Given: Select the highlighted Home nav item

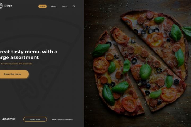Looking at the screenshot, I should pos(43,6).
